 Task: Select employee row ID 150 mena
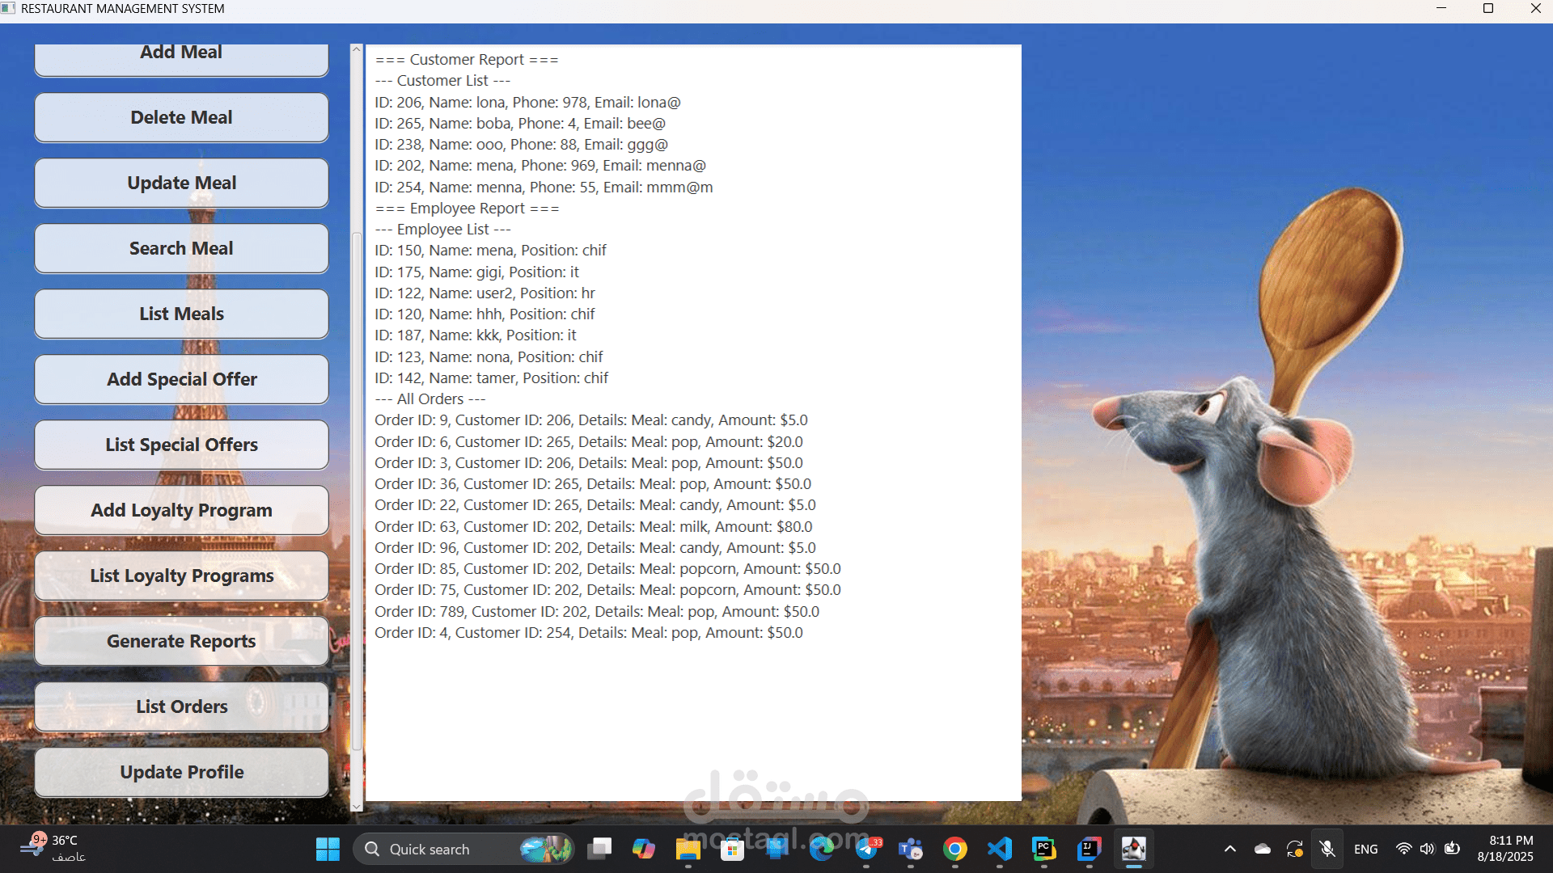pos(490,250)
